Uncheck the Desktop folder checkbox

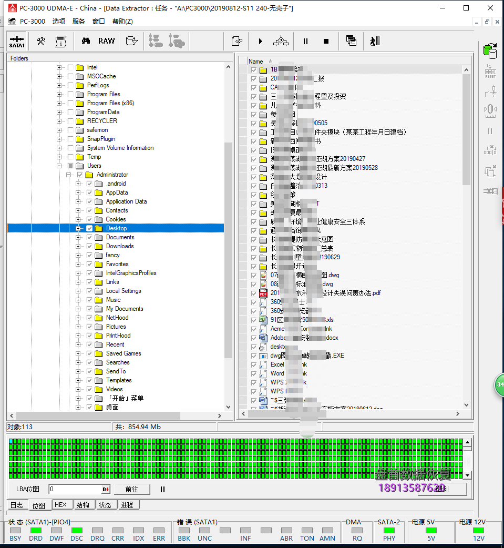point(89,228)
